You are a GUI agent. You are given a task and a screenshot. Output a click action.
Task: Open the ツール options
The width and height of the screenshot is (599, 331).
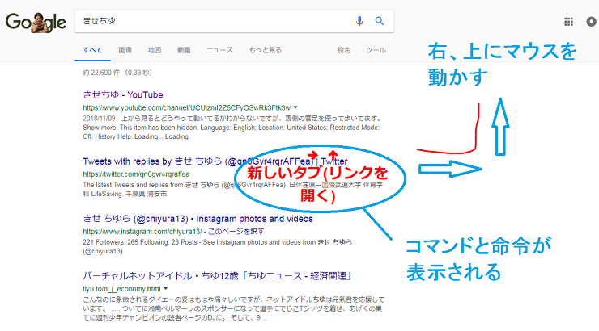coord(376,50)
